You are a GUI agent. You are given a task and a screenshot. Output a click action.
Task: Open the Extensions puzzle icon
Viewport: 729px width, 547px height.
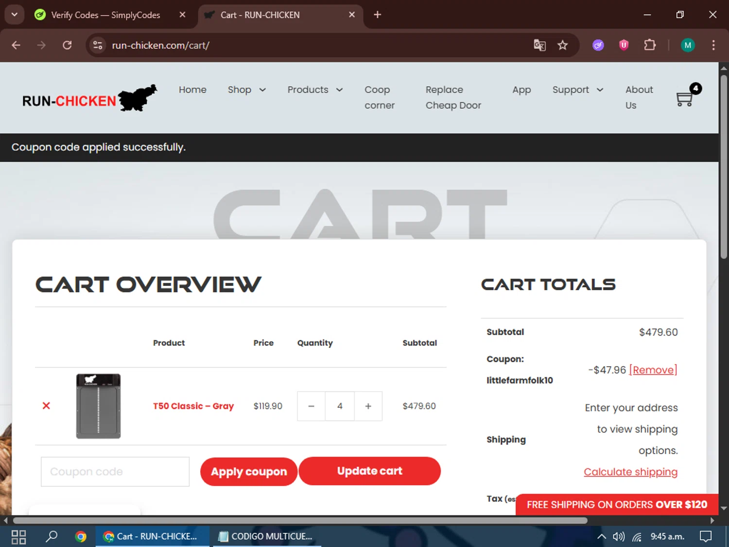pos(650,45)
